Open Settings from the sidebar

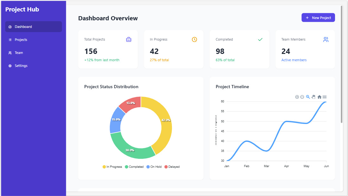click(x=21, y=66)
